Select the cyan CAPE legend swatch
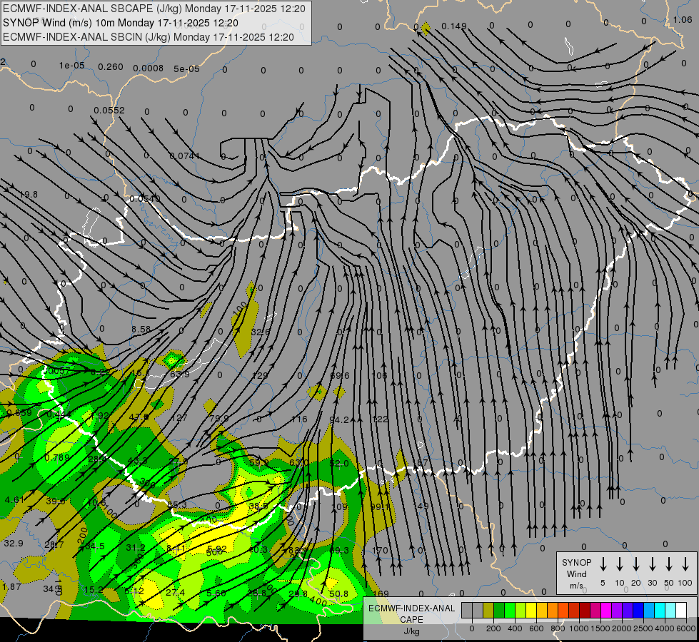699x642 pixels. click(x=660, y=611)
